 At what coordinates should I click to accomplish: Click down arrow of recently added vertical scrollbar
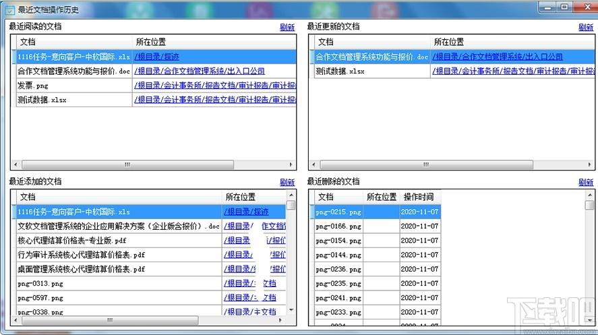point(291,310)
